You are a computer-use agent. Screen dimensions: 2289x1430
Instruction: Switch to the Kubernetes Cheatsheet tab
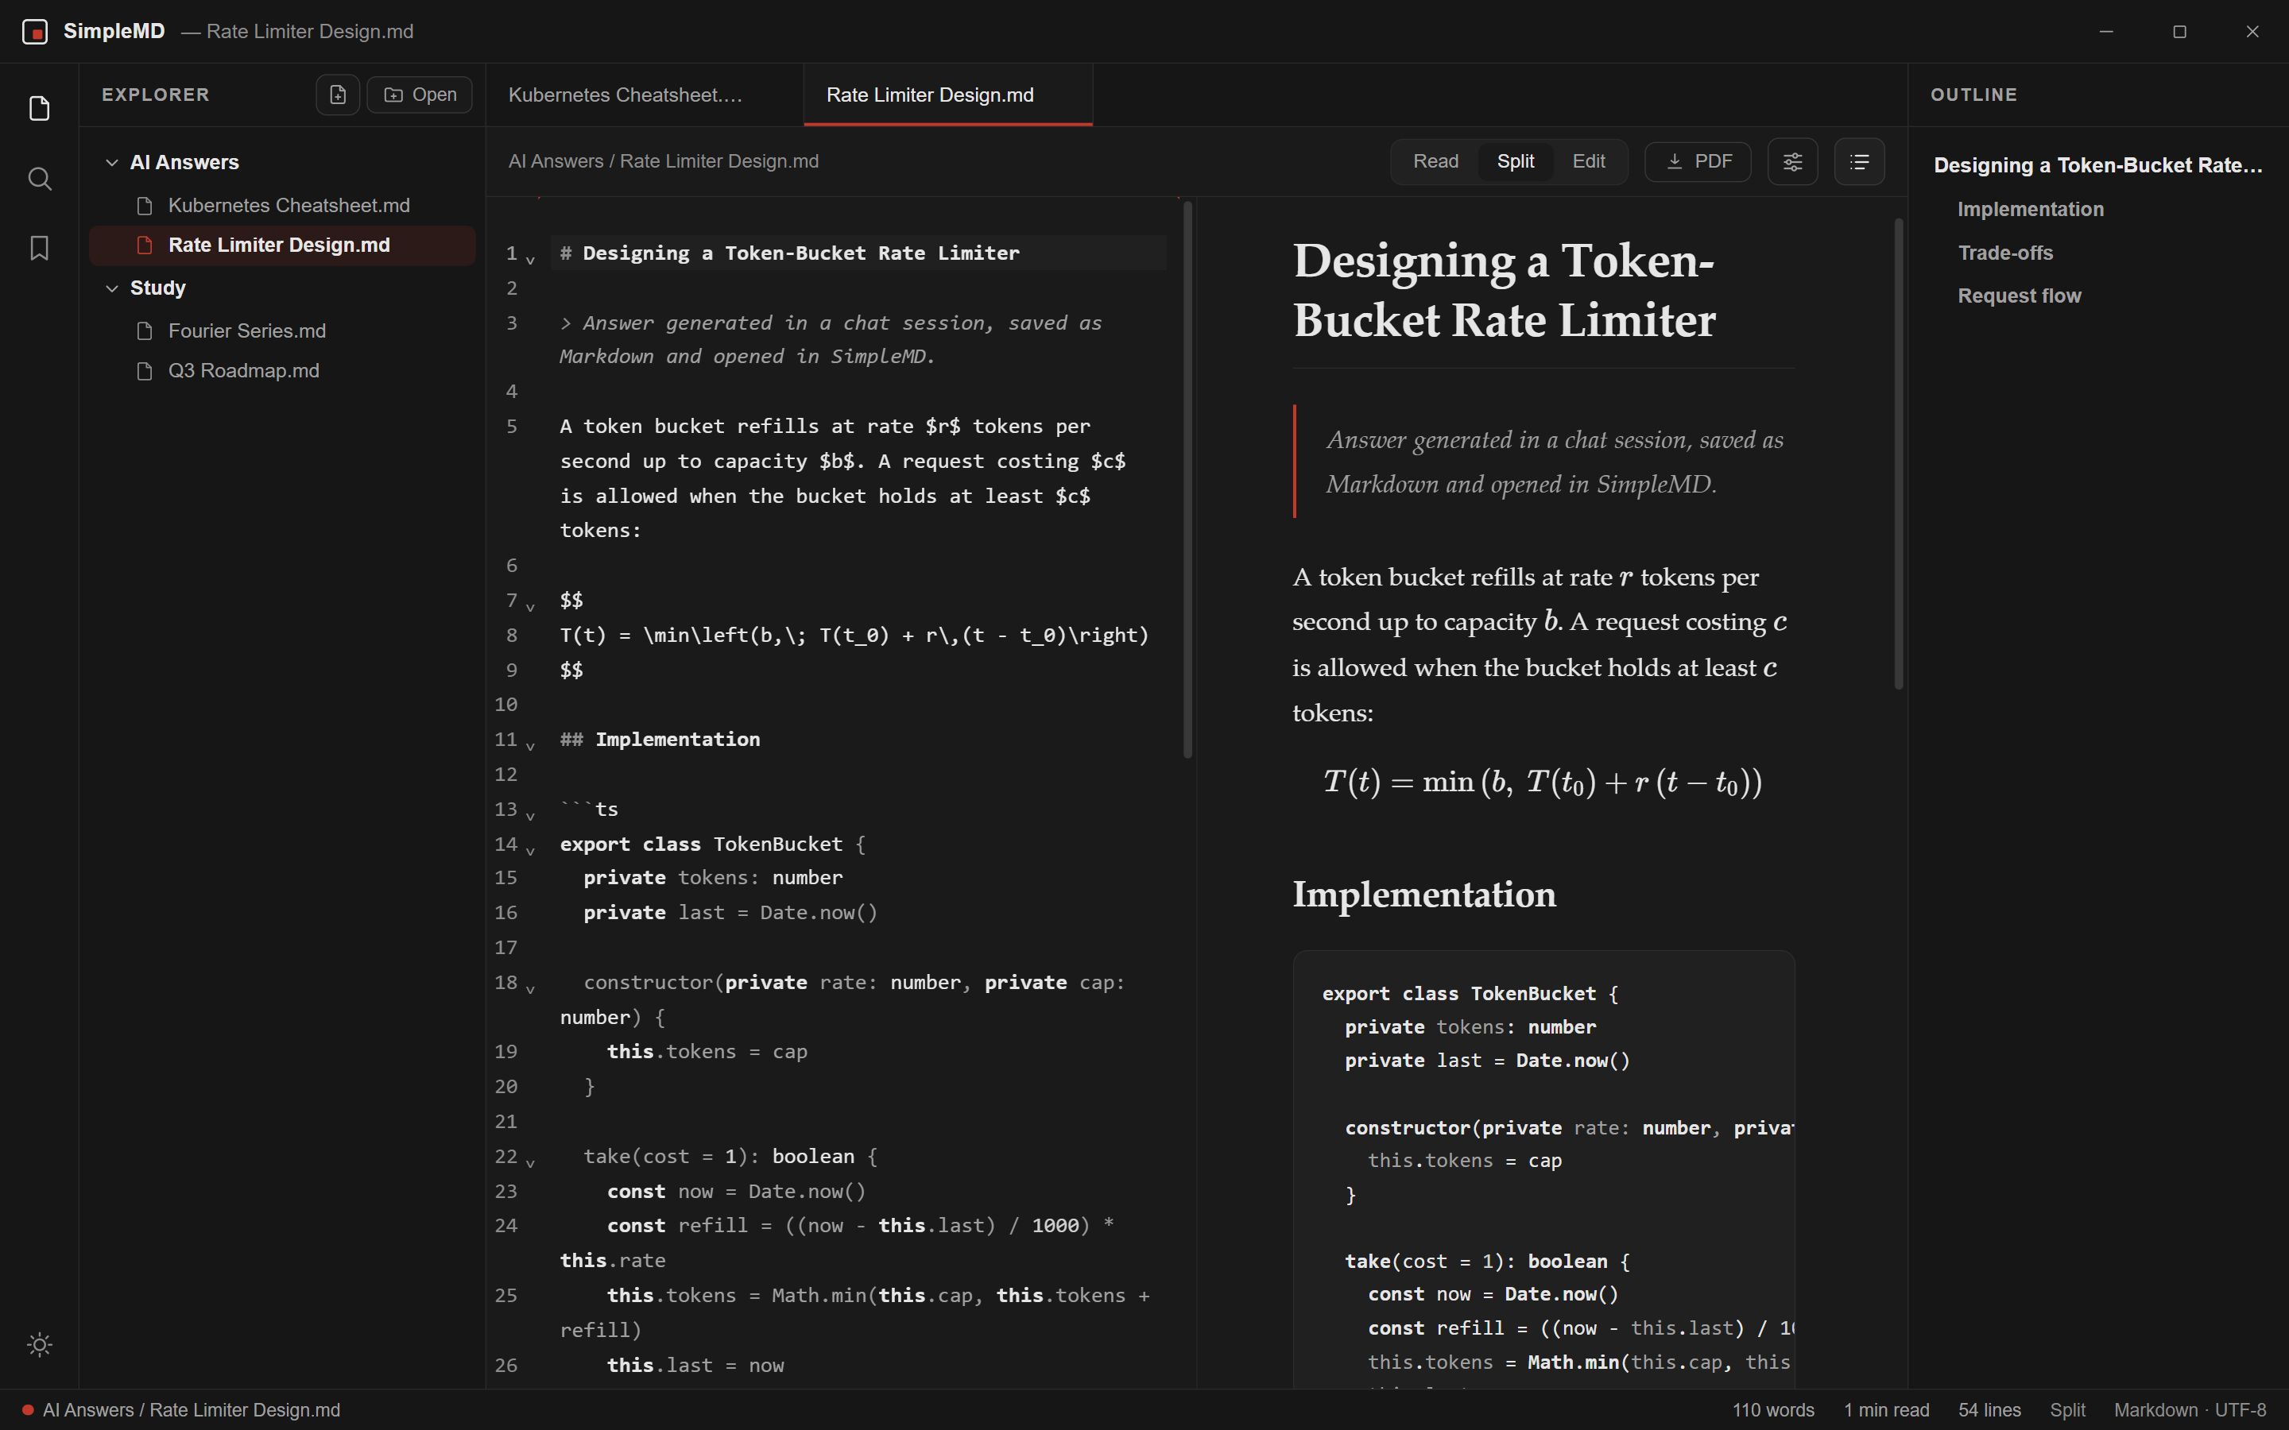pos(645,95)
